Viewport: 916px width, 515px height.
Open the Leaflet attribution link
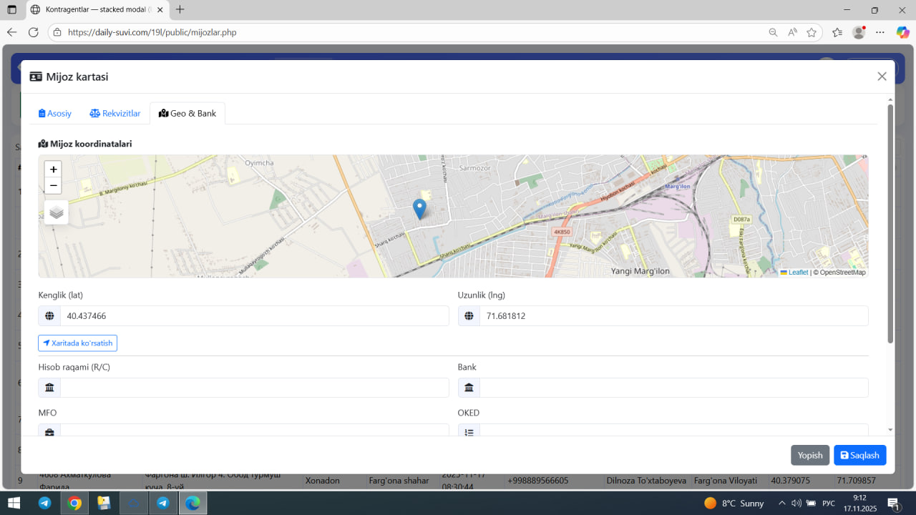click(798, 273)
